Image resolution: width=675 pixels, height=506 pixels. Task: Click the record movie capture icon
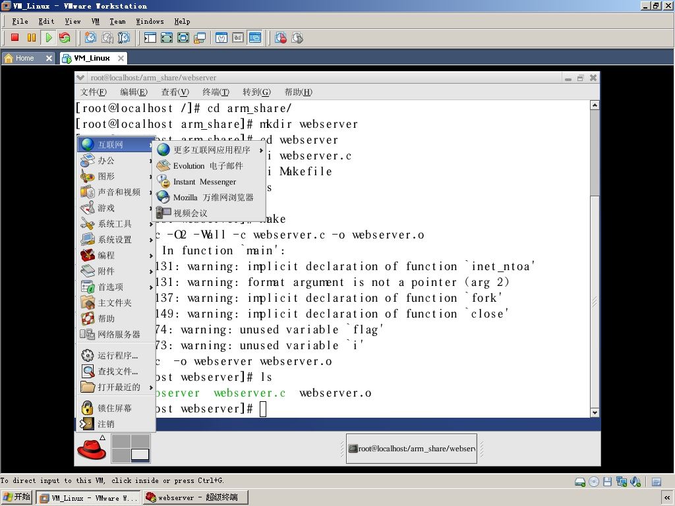pos(281,38)
